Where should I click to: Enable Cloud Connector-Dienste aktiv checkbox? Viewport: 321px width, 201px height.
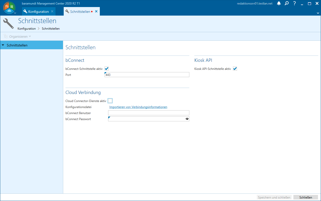pos(110,101)
